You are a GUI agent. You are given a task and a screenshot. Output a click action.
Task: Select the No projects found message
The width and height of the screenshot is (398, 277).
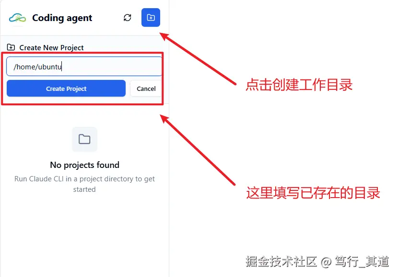(84, 165)
